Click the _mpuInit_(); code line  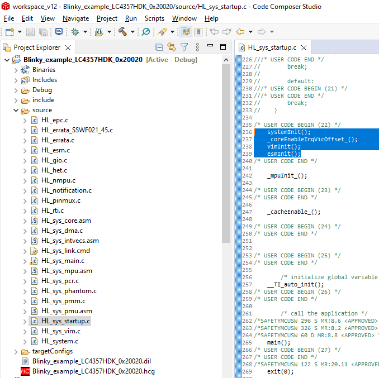tap(287, 175)
